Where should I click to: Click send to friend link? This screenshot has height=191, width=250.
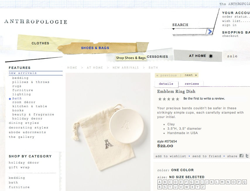point(207,156)
